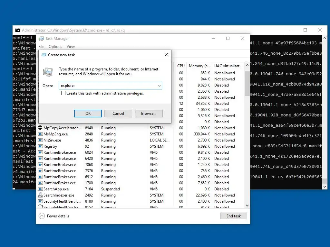Click the Suspended status of SearchApp.exe
This screenshot has height=247, width=330.
[110, 189]
